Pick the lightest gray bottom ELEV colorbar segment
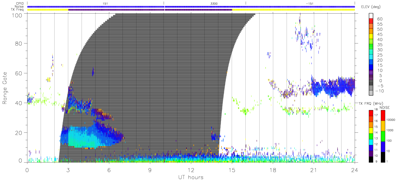Screen dimensions: 399x184 pos(371,93)
